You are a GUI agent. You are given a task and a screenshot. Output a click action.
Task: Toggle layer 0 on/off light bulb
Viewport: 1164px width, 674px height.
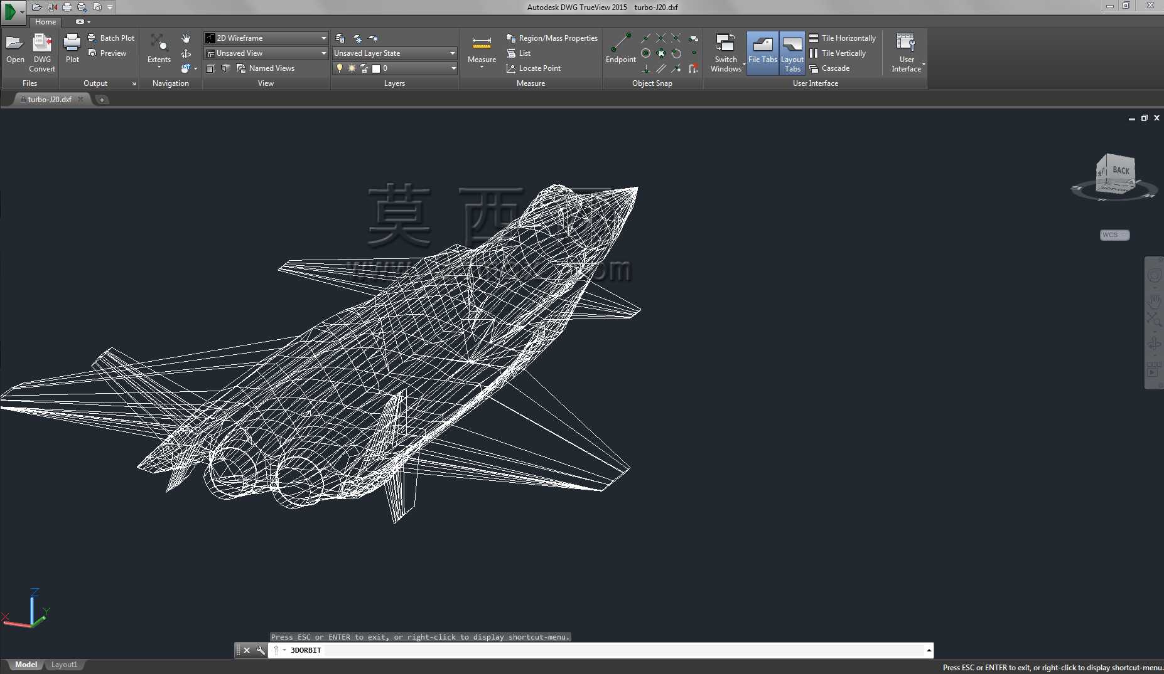pos(340,68)
